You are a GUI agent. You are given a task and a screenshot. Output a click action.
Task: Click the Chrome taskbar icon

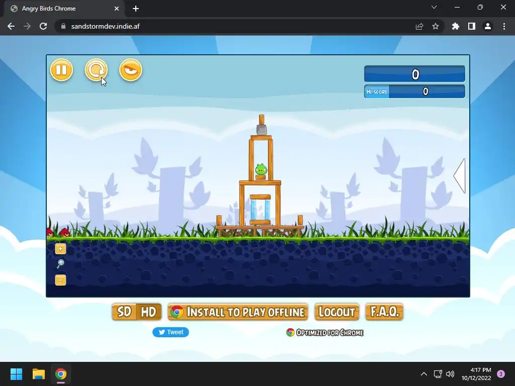tap(61, 374)
